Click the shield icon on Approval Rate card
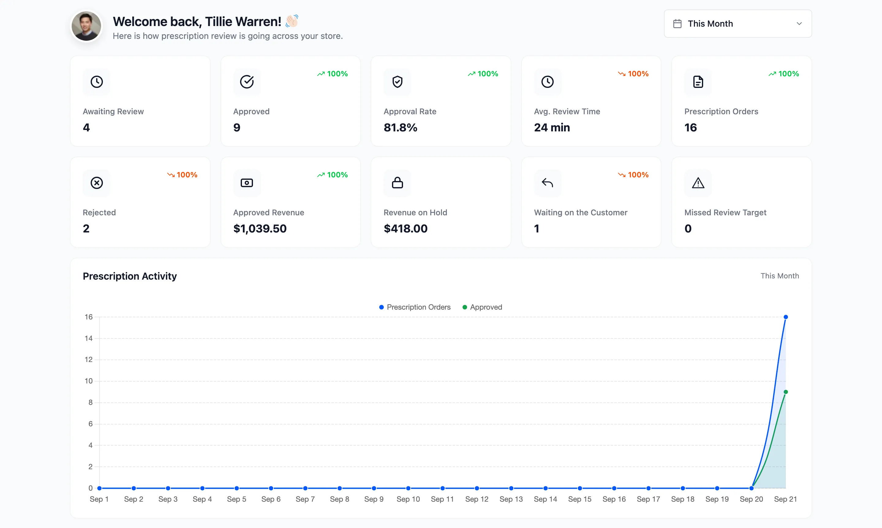This screenshot has height=528, width=882. coord(398,82)
